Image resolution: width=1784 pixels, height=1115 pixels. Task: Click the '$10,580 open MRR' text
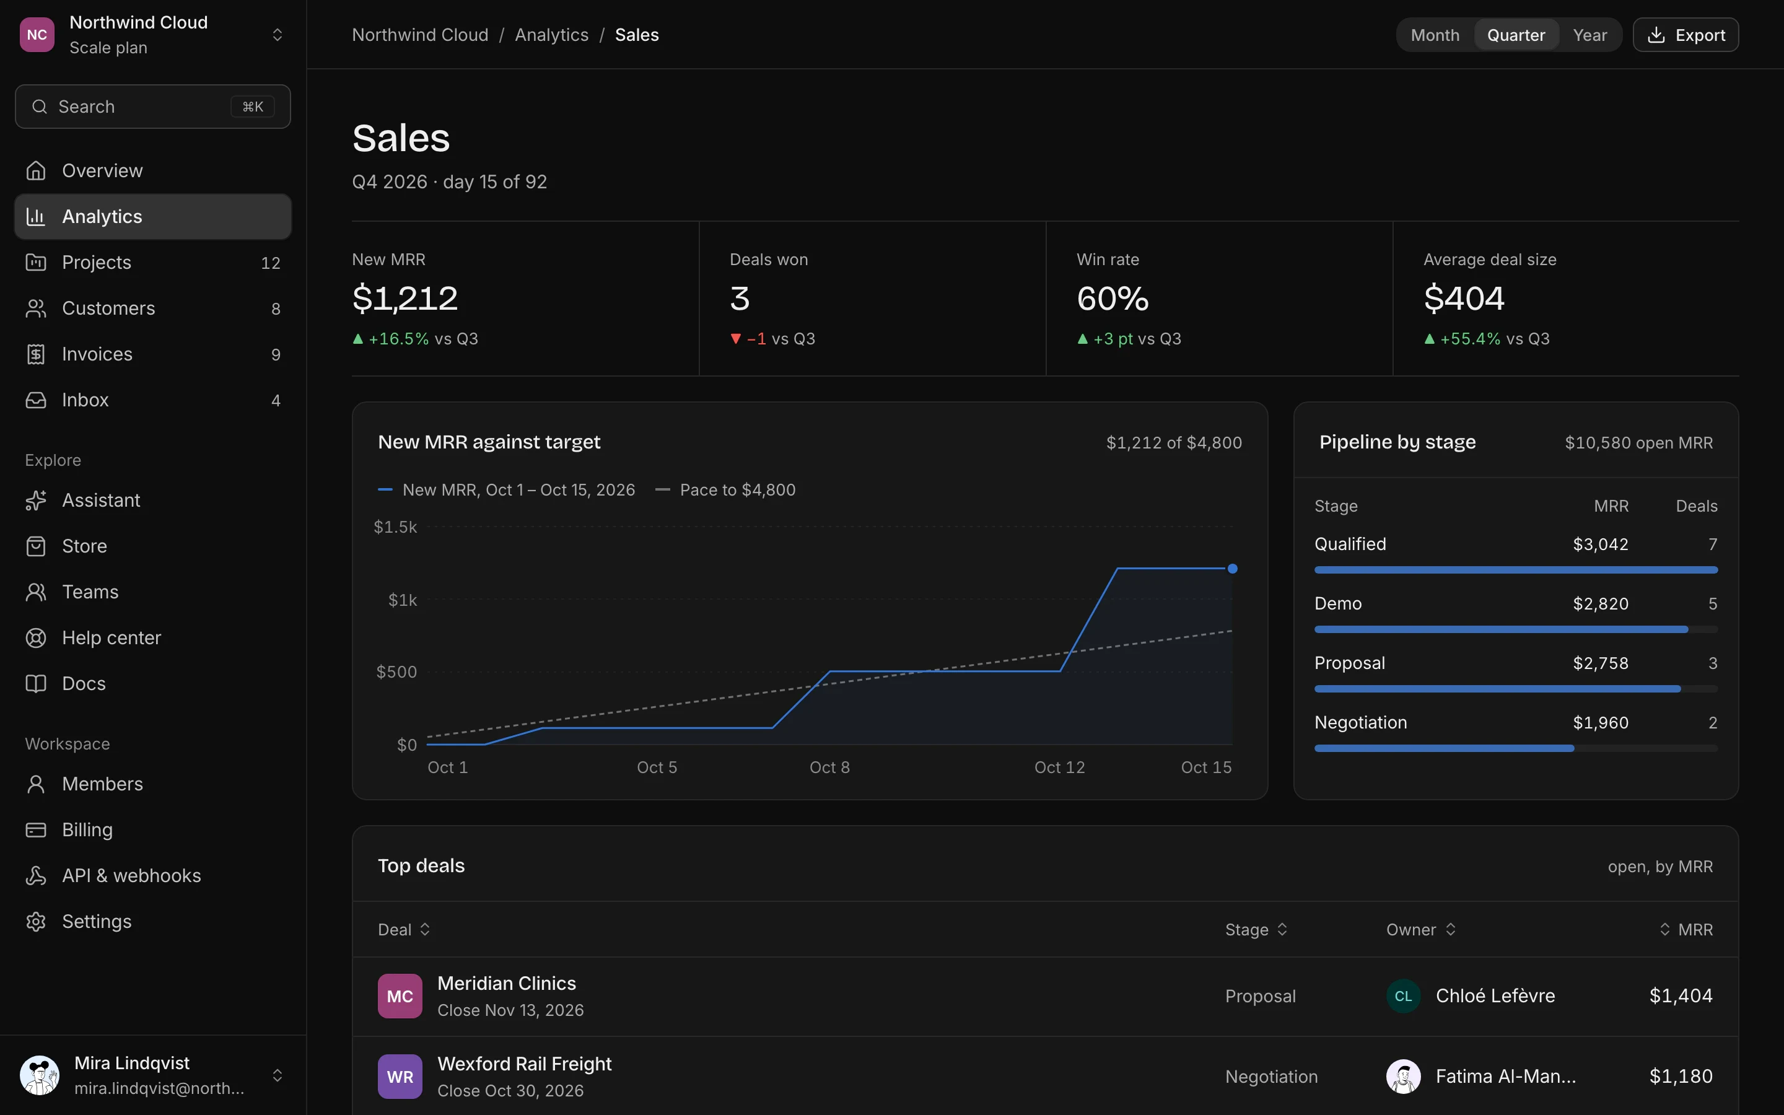(1638, 442)
